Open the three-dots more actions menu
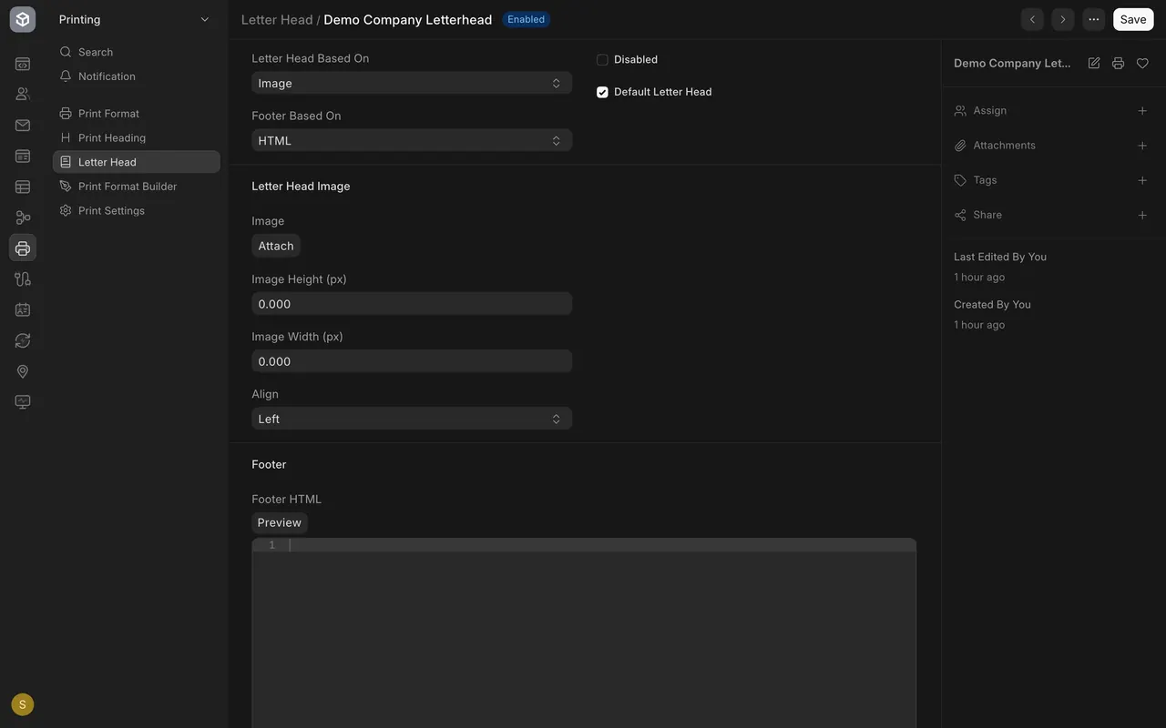The width and height of the screenshot is (1166, 728). [1093, 19]
